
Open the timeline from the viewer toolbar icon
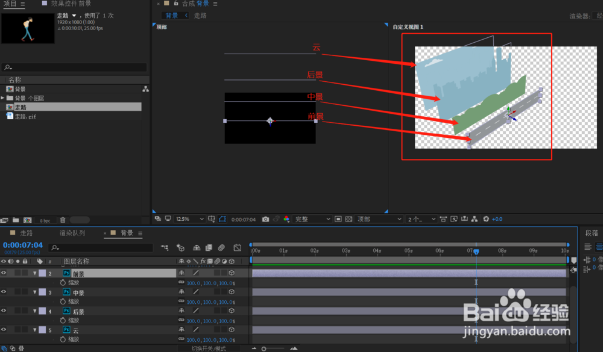pyautogui.click(x=464, y=219)
